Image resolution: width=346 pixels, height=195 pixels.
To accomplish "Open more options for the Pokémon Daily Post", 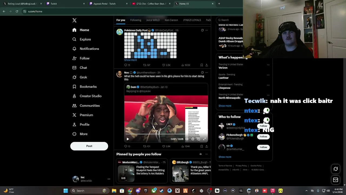I will [207, 30].
